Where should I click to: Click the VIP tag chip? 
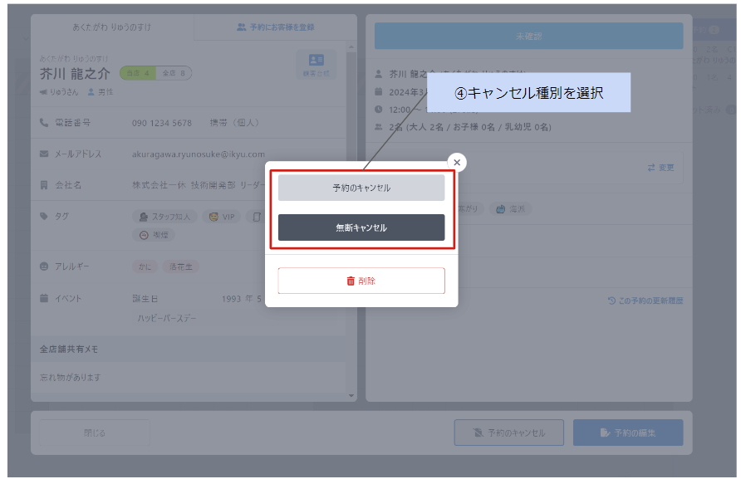pyautogui.click(x=222, y=217)
